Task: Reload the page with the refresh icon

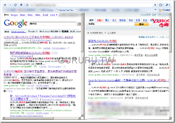Action: (x=15, y=5)
